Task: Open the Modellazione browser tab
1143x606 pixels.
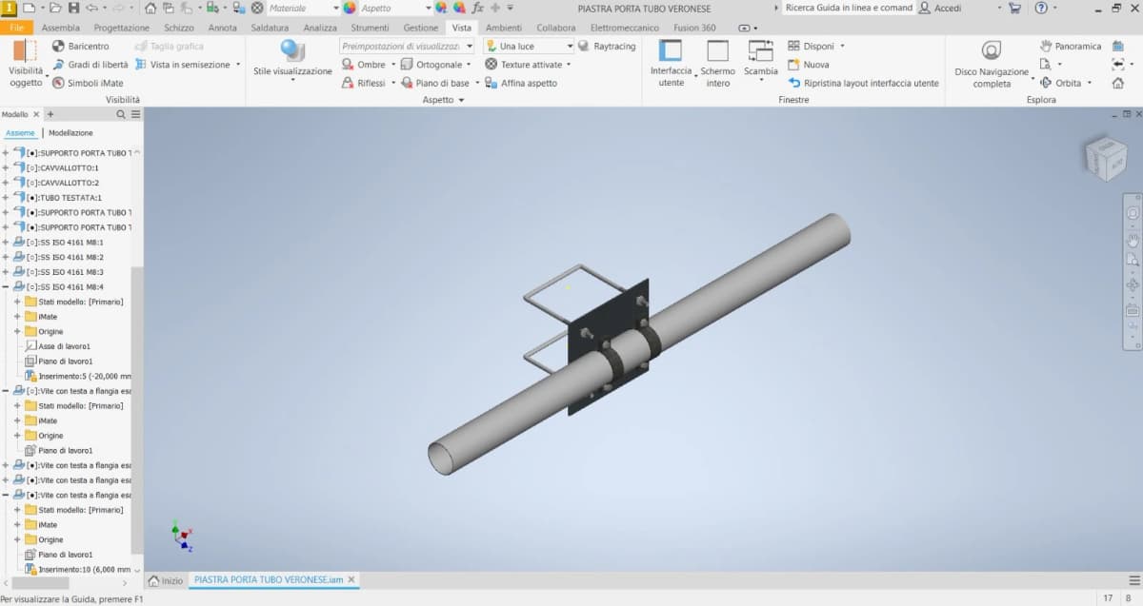Action: (x=70, y=133)
